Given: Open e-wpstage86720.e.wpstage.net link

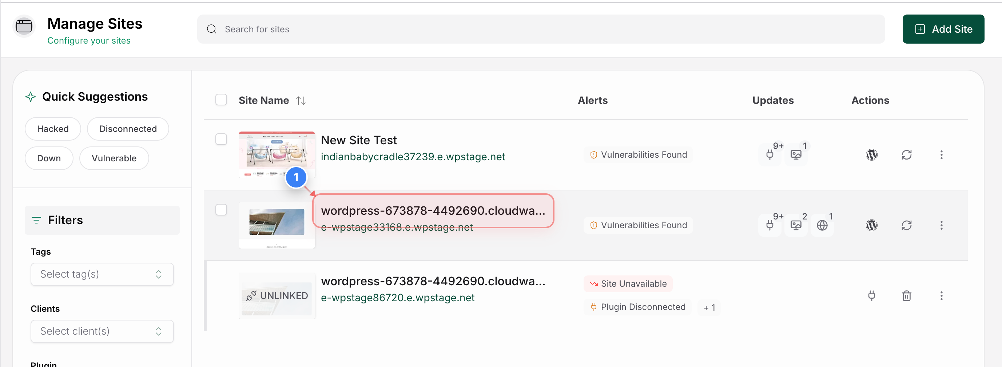Looking at the screenshot, I should [x=398, y=298].
